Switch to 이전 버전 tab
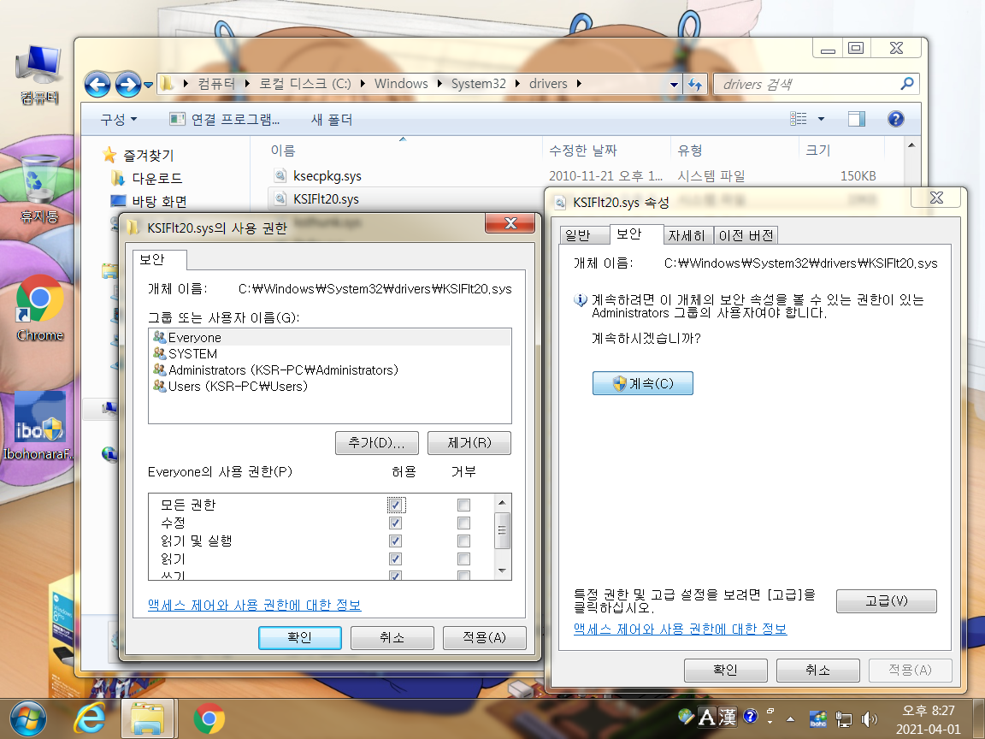This screenshot has width=985, height=739. click(746, 235)
